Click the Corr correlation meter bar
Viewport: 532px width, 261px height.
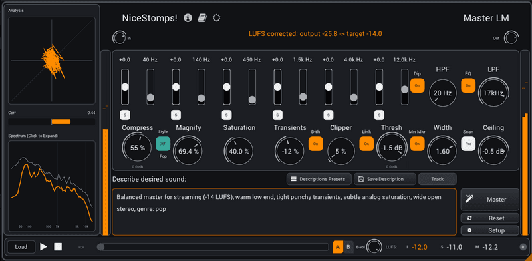[x=52, y=121]
